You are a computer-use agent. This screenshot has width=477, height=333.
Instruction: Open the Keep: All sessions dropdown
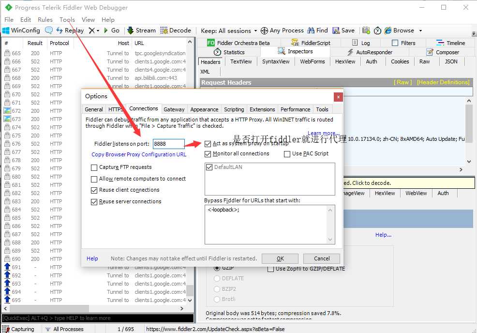(x=229, y=31)
